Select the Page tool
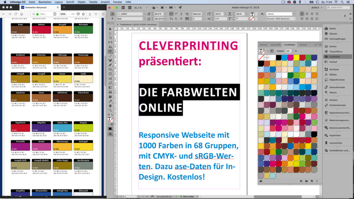 [x=110, y=38]
